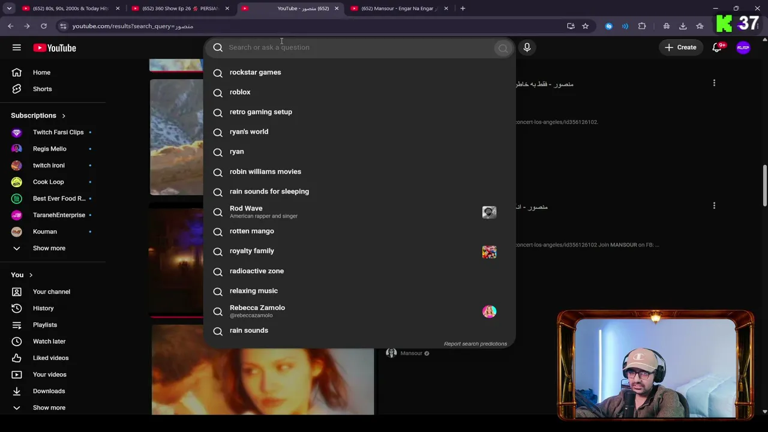Select the 'relaxing music' suggestion
768x432 pixels.
pos(360,290)
